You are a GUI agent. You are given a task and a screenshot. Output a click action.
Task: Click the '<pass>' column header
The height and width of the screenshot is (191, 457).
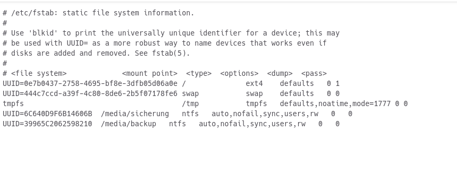(x=314, y=73)
